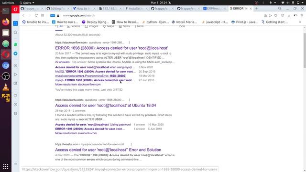Open wisetut Error and Solution result
Image resolution: width=306 pixels, height=172 pixels.
[108, 150]
